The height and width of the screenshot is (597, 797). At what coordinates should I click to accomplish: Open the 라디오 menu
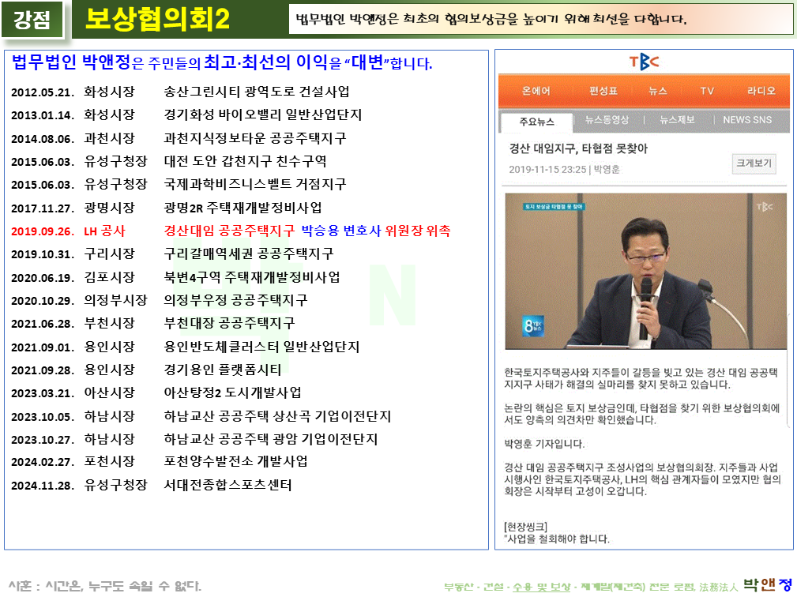[761, 91]
